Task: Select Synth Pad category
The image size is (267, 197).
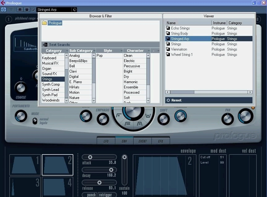Action: tap(53, 95)
